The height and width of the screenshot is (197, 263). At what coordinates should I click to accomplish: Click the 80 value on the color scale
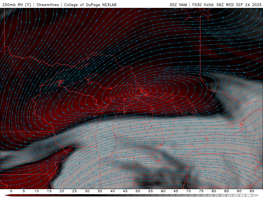click(214, 191)
